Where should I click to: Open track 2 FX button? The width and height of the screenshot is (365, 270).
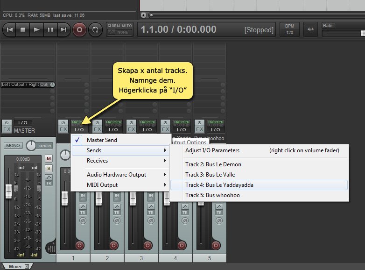click(97, 129)
